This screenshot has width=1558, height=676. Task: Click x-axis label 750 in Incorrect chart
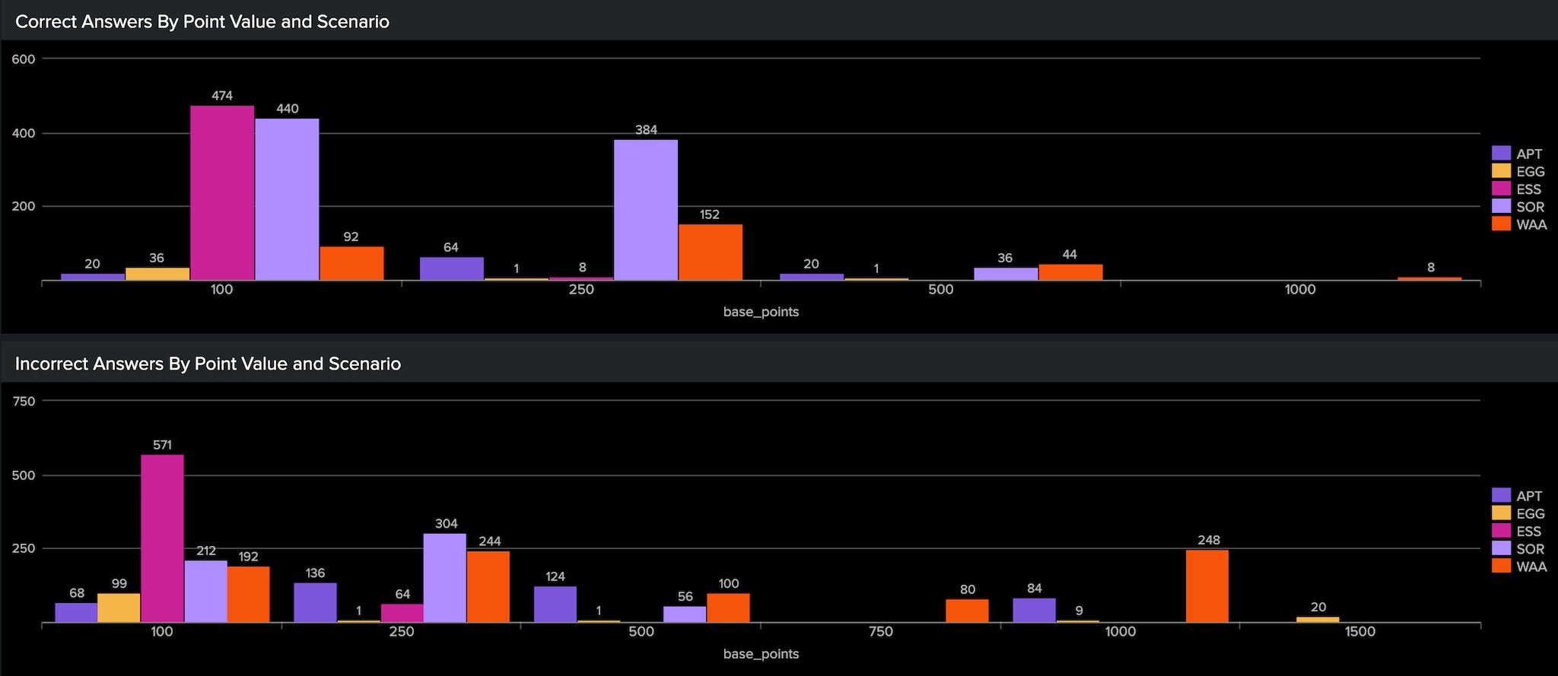(x=880, y=632)
